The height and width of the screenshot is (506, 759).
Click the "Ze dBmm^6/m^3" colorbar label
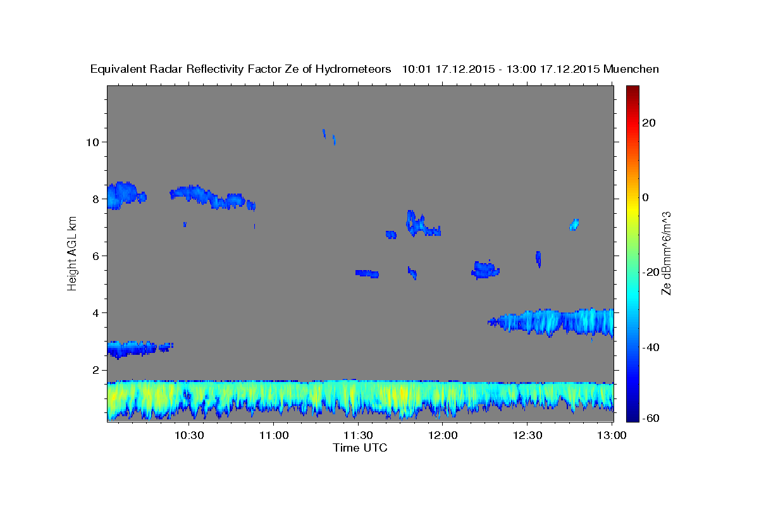pyautogui.click(x=666, y=253)
